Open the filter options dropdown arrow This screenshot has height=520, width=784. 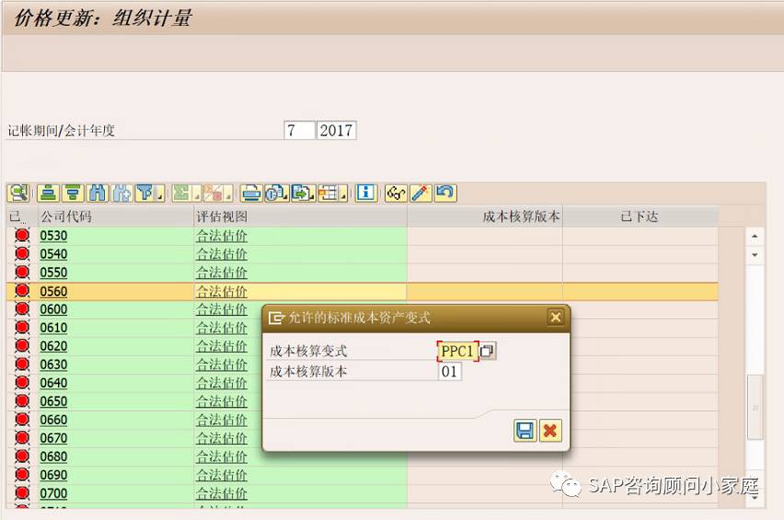[x=160, y=195]
